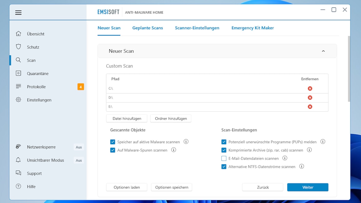Click the vertical scrollbar thumb
361x203 pixels.
point(349,69)
